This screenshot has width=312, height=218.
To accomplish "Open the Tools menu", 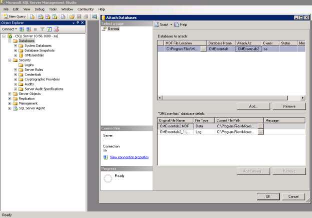I will pos(53,9).
